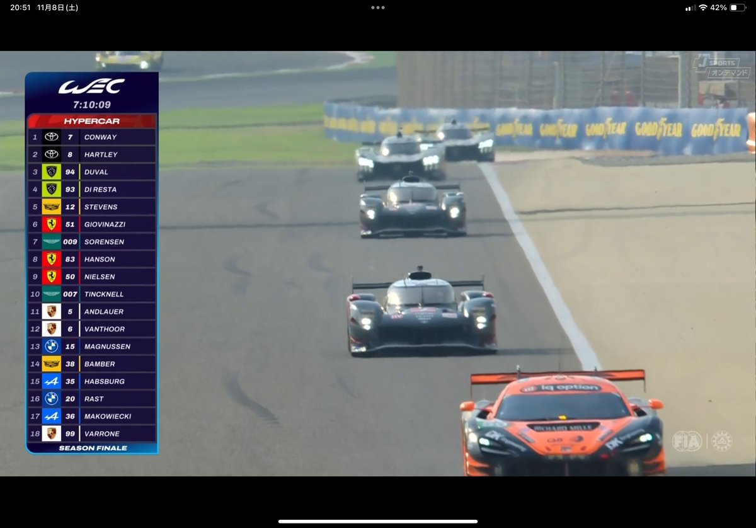Click the Ferrari shield next to GIOVINAZZI
Viewport: 756px width, 528px height.
click(x=52, y=224)
